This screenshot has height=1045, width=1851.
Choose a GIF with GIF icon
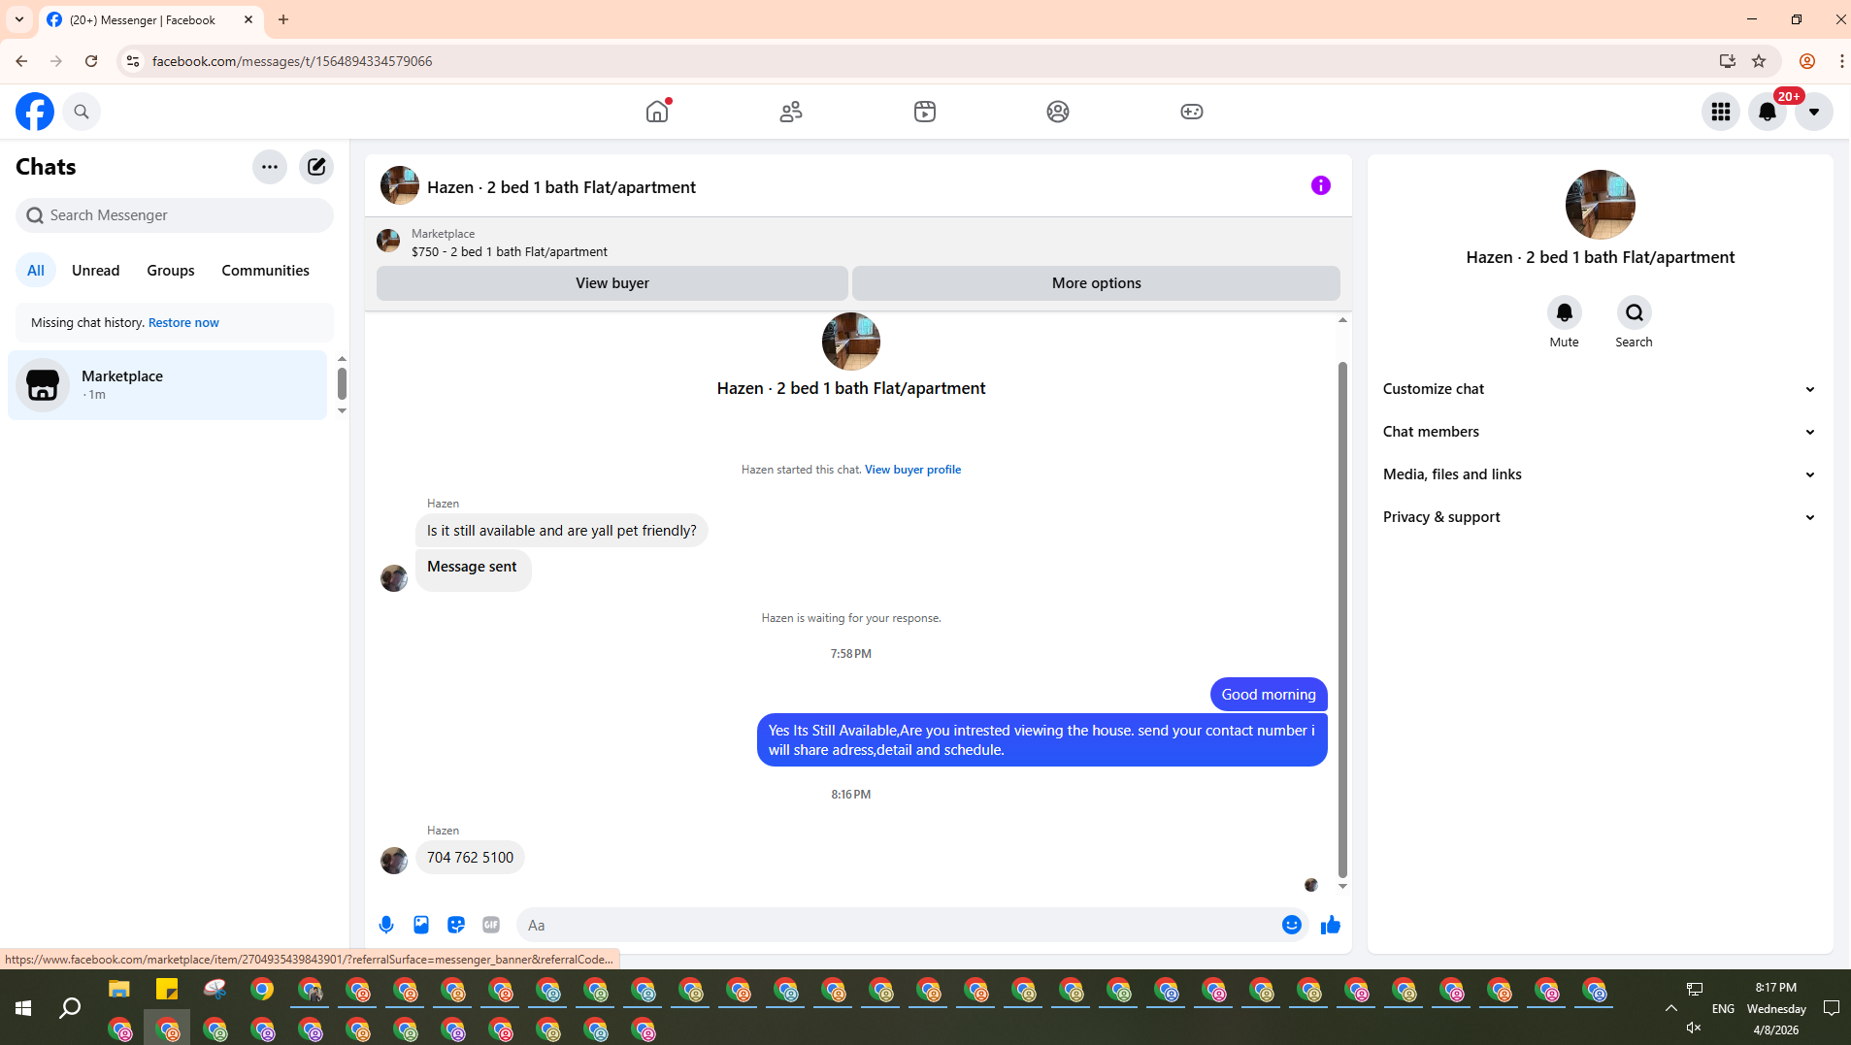[x=491, y=926]
